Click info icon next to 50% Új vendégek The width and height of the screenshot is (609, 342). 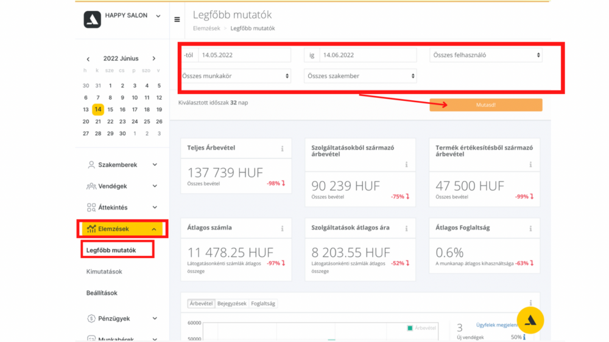click(524, 337)
